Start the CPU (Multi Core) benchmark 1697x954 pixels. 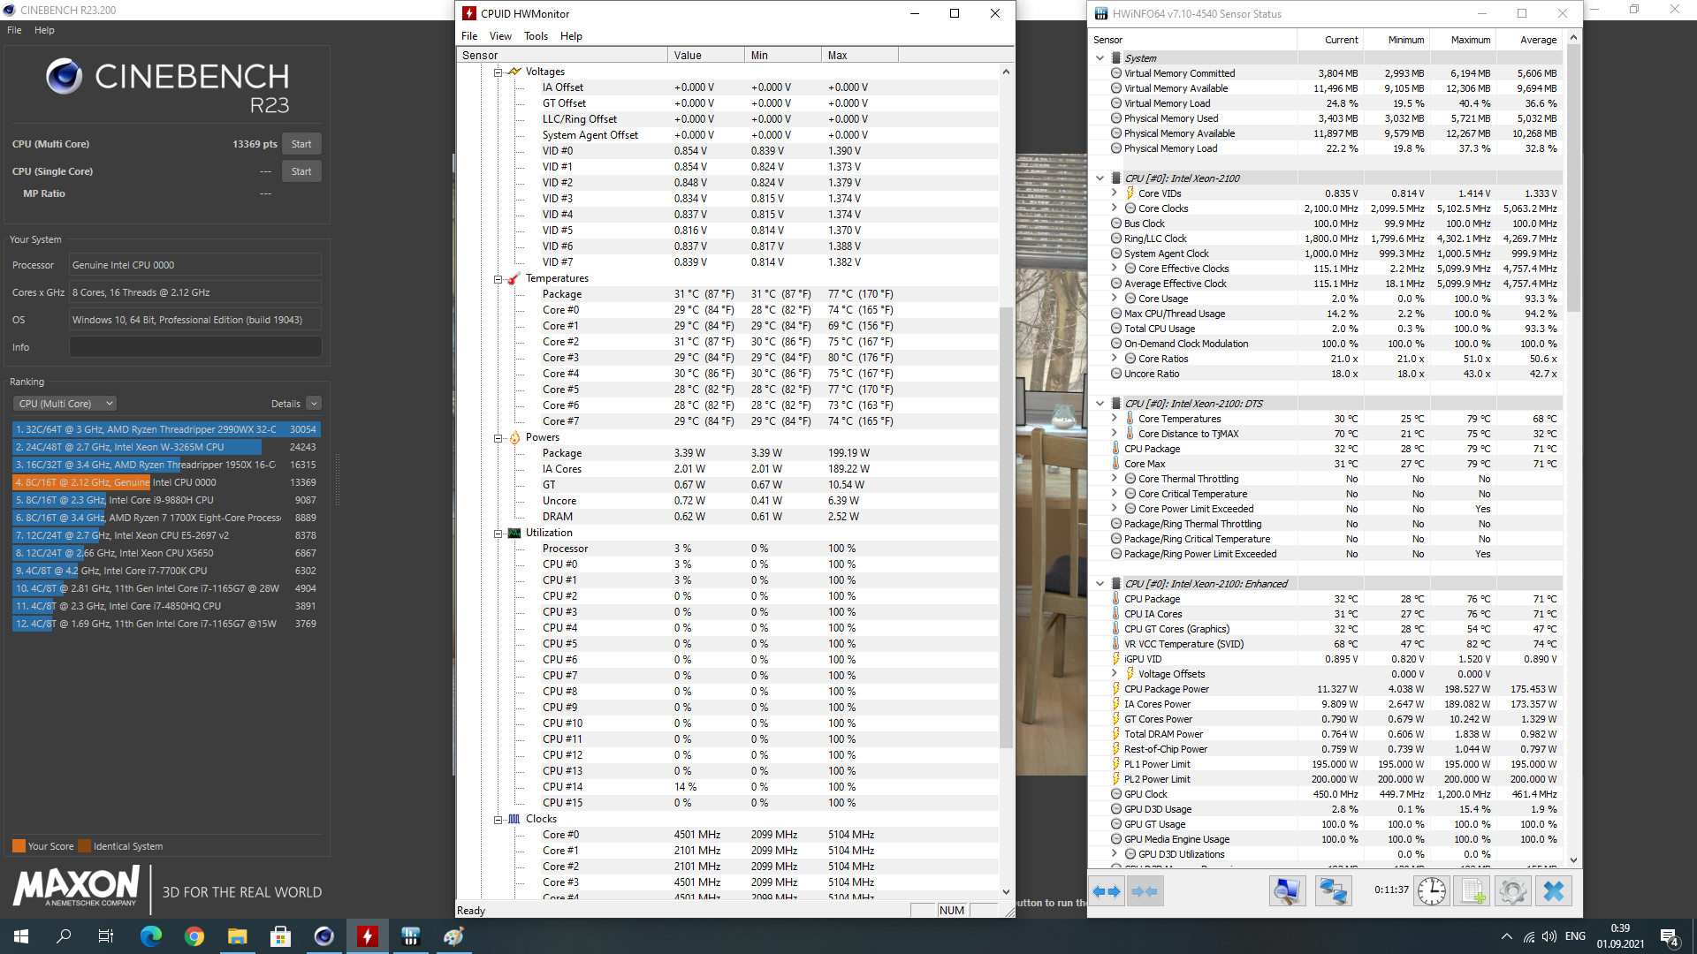click(301, 144)
